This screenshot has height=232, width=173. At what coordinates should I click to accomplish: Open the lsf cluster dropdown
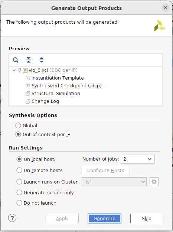pos(114,182)
